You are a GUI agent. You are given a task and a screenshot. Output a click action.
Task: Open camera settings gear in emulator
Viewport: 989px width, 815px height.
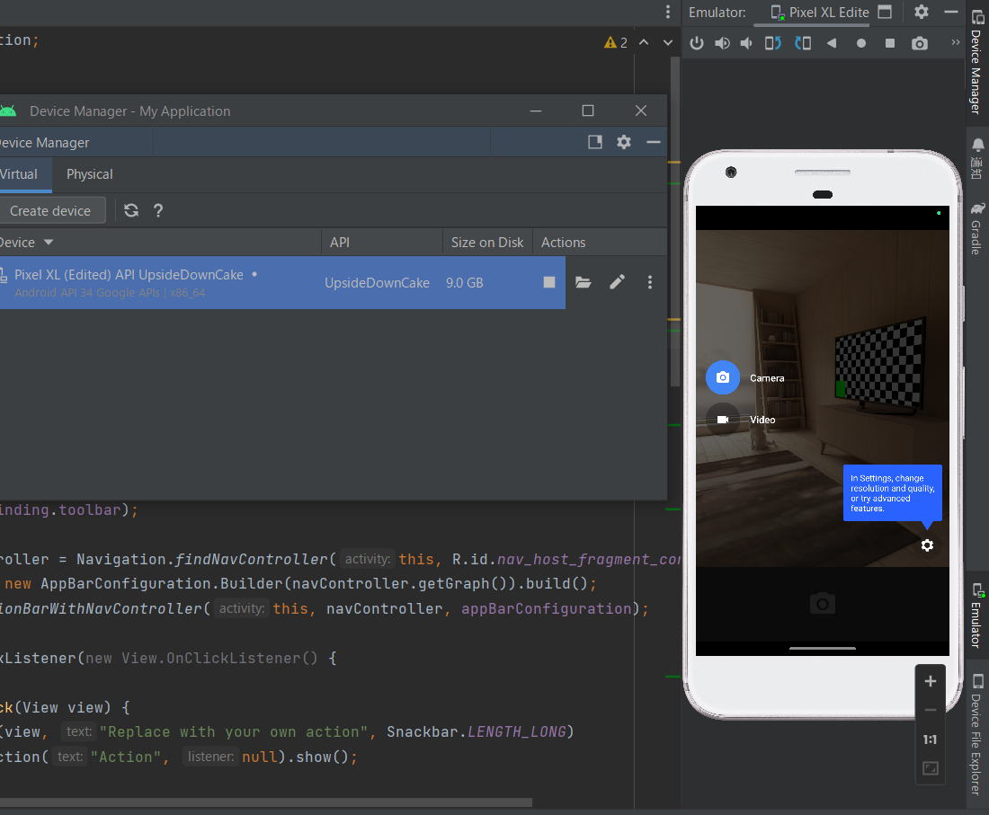coord(927,545)
